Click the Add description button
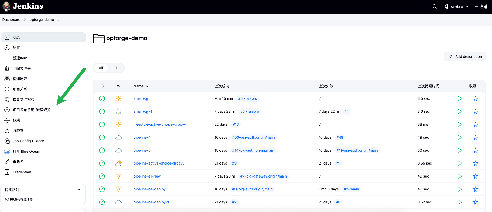Screen dimensions: 492x212 pyautogui.click(x=465, y=56)
